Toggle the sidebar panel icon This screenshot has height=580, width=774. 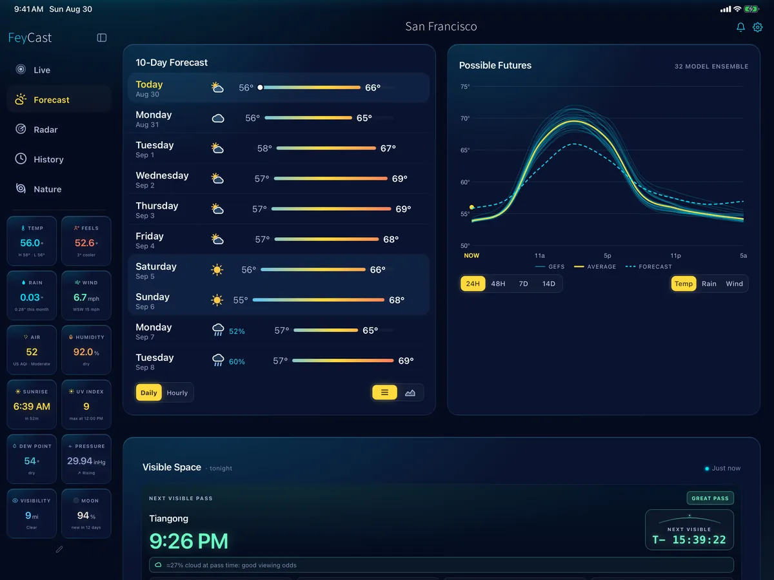(102, 38)
